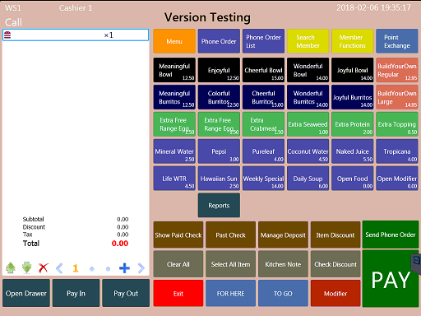Add Cheerful Bowl to the order
The image size is (421, 316).
click(263, 70)
